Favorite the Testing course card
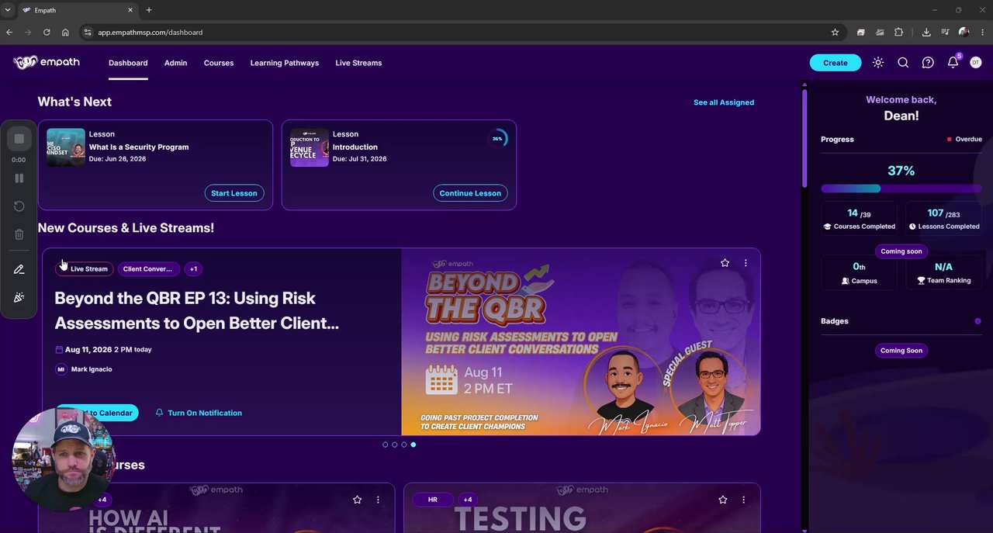This screenshot has height=533, width=993. pyautogui.click(x=723, y=500)
